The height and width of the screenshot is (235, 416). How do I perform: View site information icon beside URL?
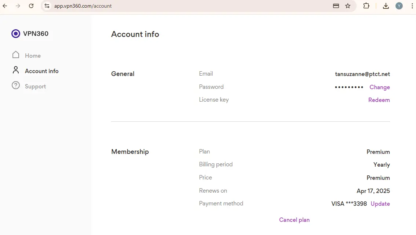click(47, 6)
